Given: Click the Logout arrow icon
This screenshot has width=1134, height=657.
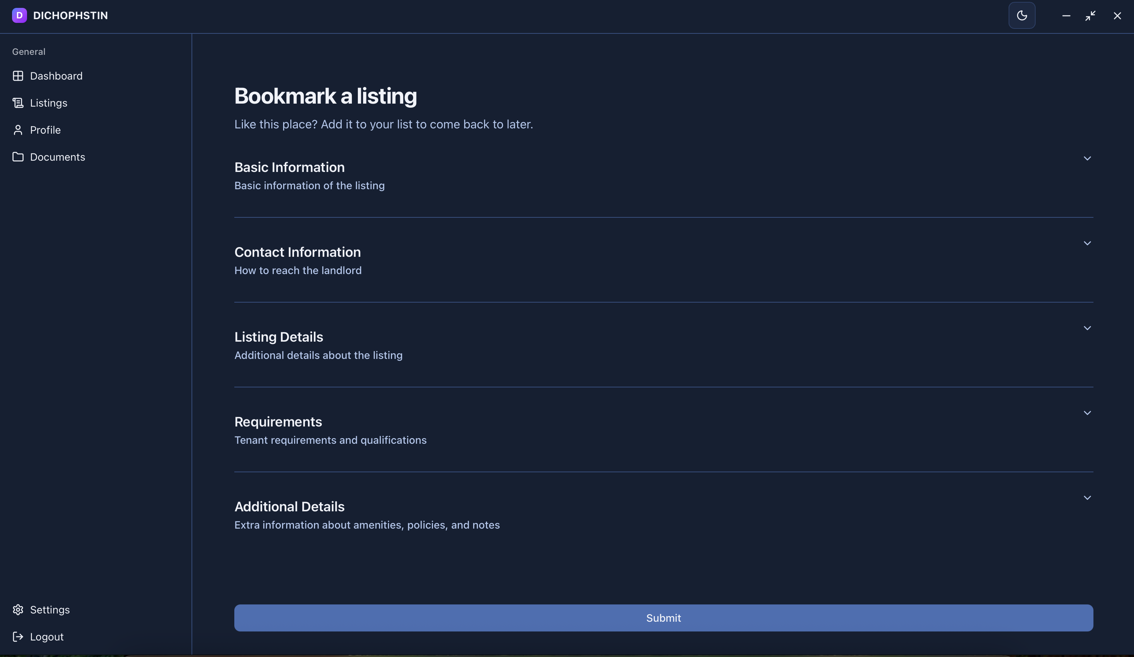Looking at the screenshot, I should (18, 637).
